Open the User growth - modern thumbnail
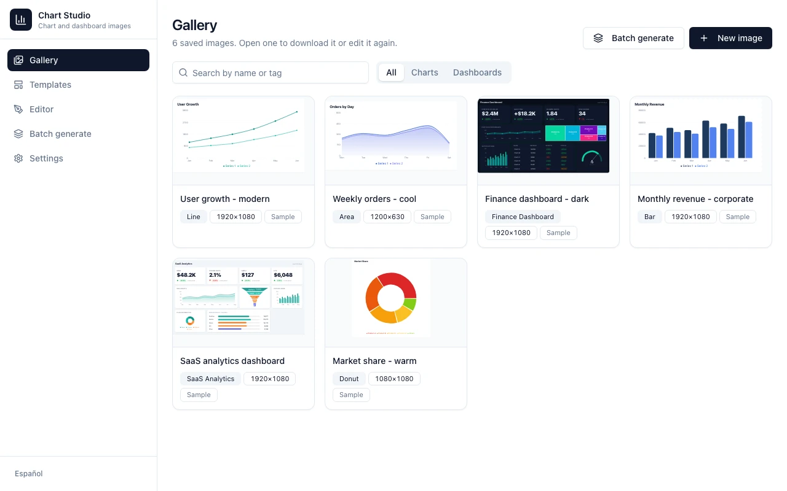This screenshot has height=491, width=787. (x=243, y=141)
